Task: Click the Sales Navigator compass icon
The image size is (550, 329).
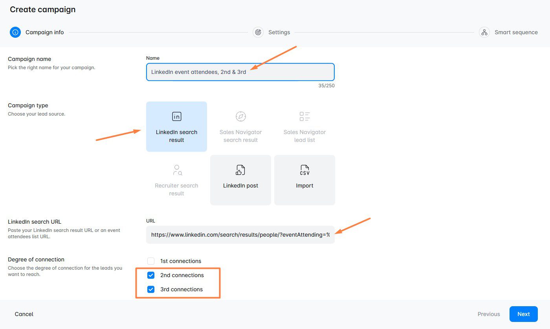Action: tap(240, 116)
